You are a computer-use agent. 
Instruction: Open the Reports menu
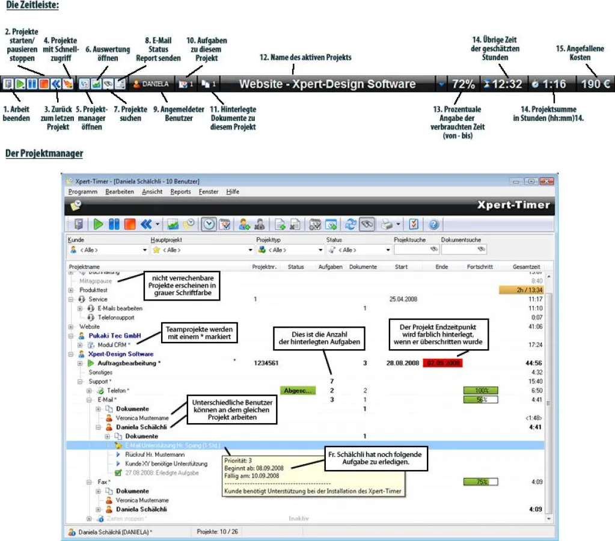(x=180, y=192)
